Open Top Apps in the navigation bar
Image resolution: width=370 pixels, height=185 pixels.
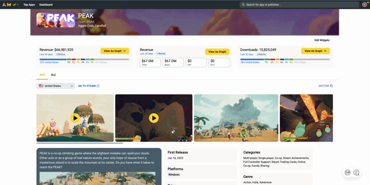tap(29, 5)
